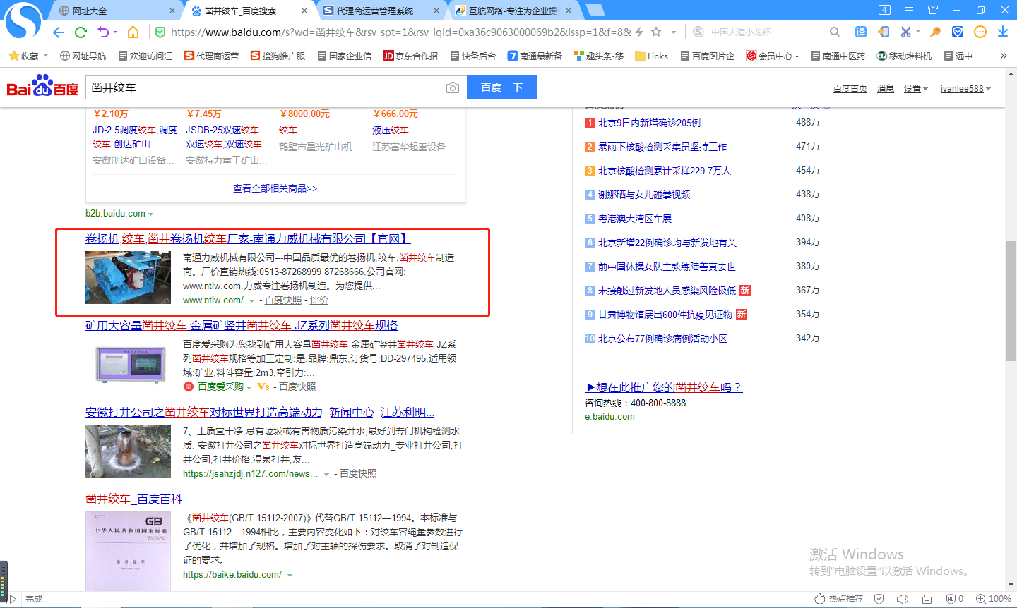Expand the arrow next to b2b.baidu.com
Viewport: 1017px width, 608px height.
151,214
